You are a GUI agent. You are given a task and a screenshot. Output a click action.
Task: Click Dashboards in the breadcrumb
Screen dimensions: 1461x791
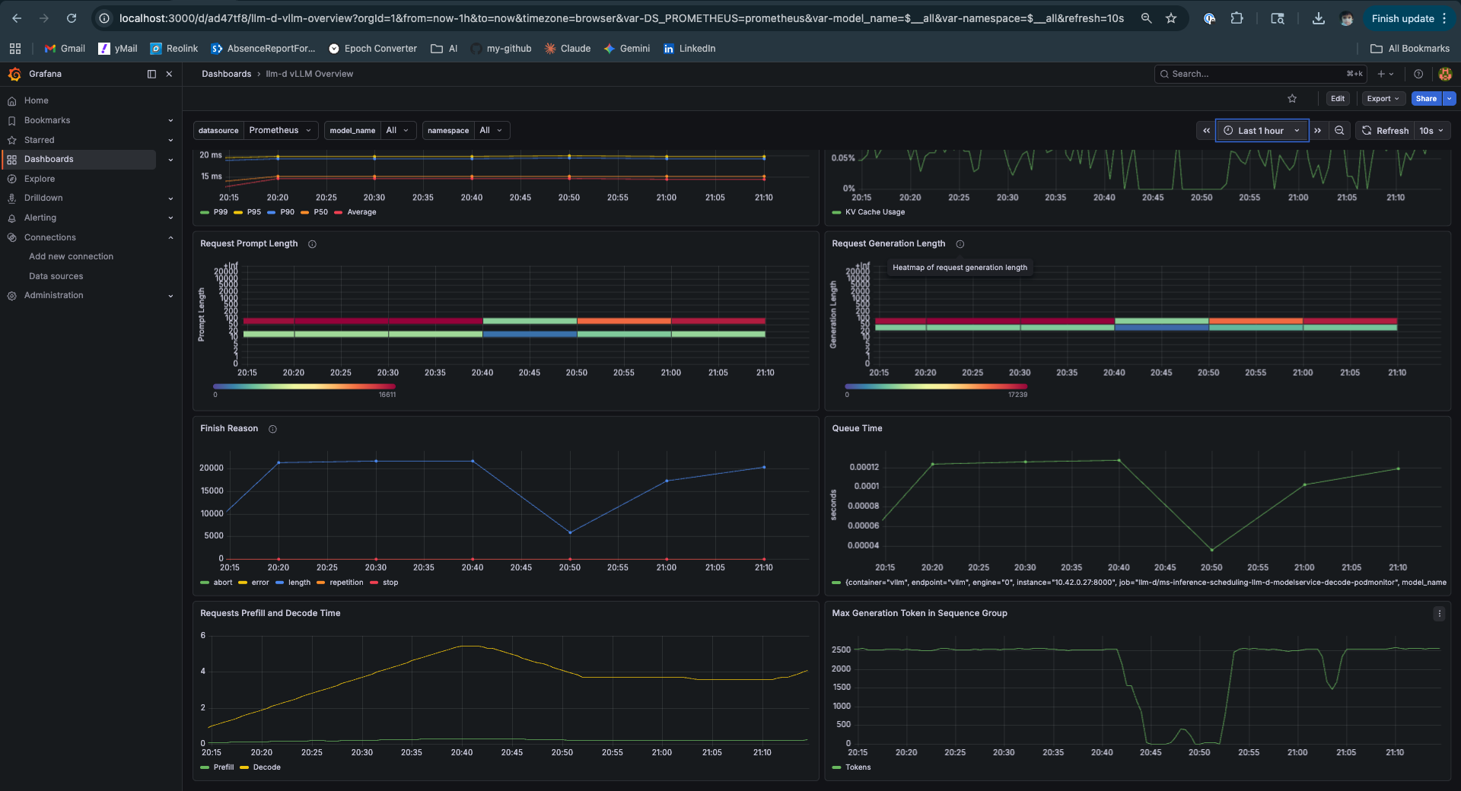coord(226,74)
